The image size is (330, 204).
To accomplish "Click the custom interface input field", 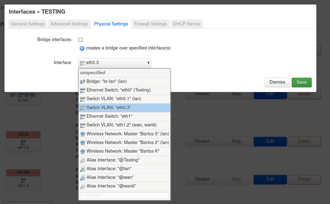I will 124,195.
